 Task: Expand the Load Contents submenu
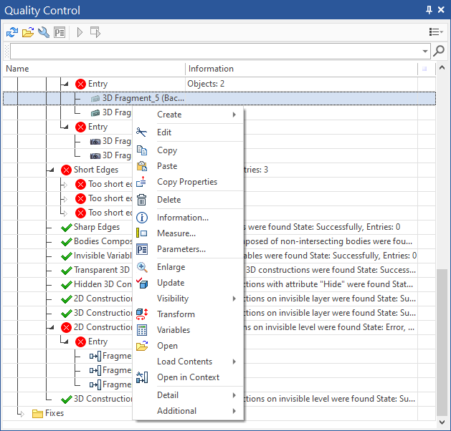pyautogui.click(x=188, y=362)
